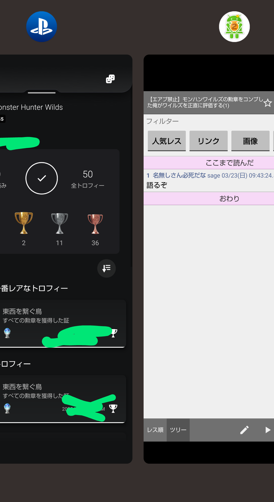Favorite the thread with the star icon

268,103
